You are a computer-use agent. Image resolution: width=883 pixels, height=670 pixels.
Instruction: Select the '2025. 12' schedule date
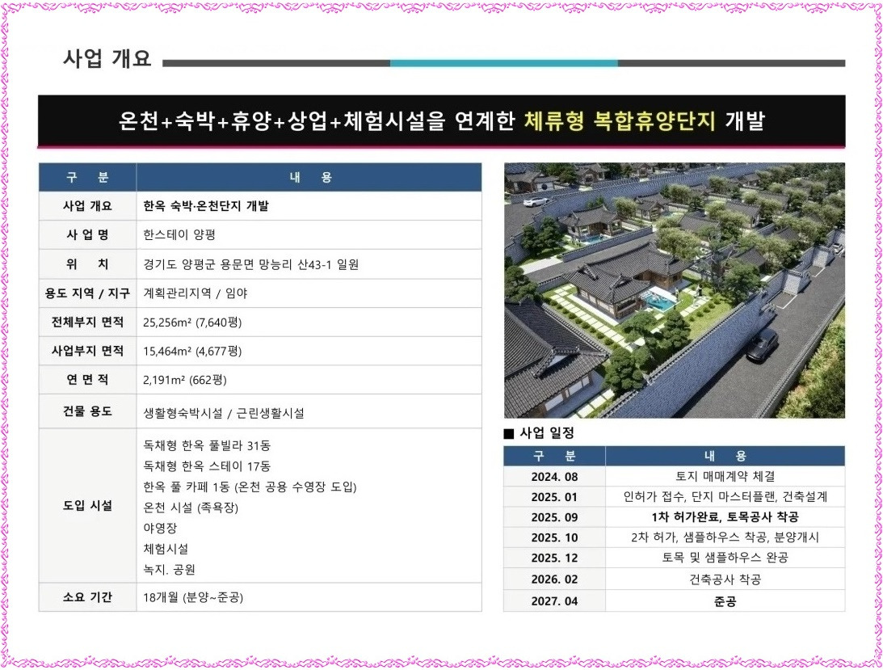554,558
